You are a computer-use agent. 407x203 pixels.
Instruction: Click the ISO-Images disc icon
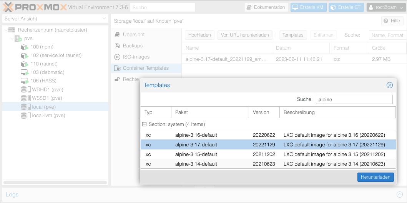click(x=117, y=57)
